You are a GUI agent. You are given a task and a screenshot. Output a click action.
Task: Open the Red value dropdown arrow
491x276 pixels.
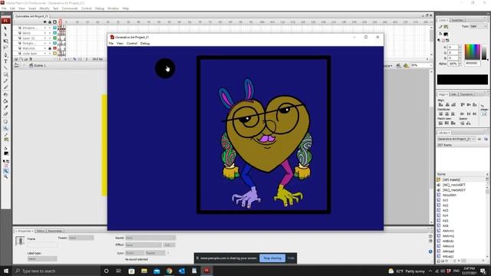pos(460,48)
